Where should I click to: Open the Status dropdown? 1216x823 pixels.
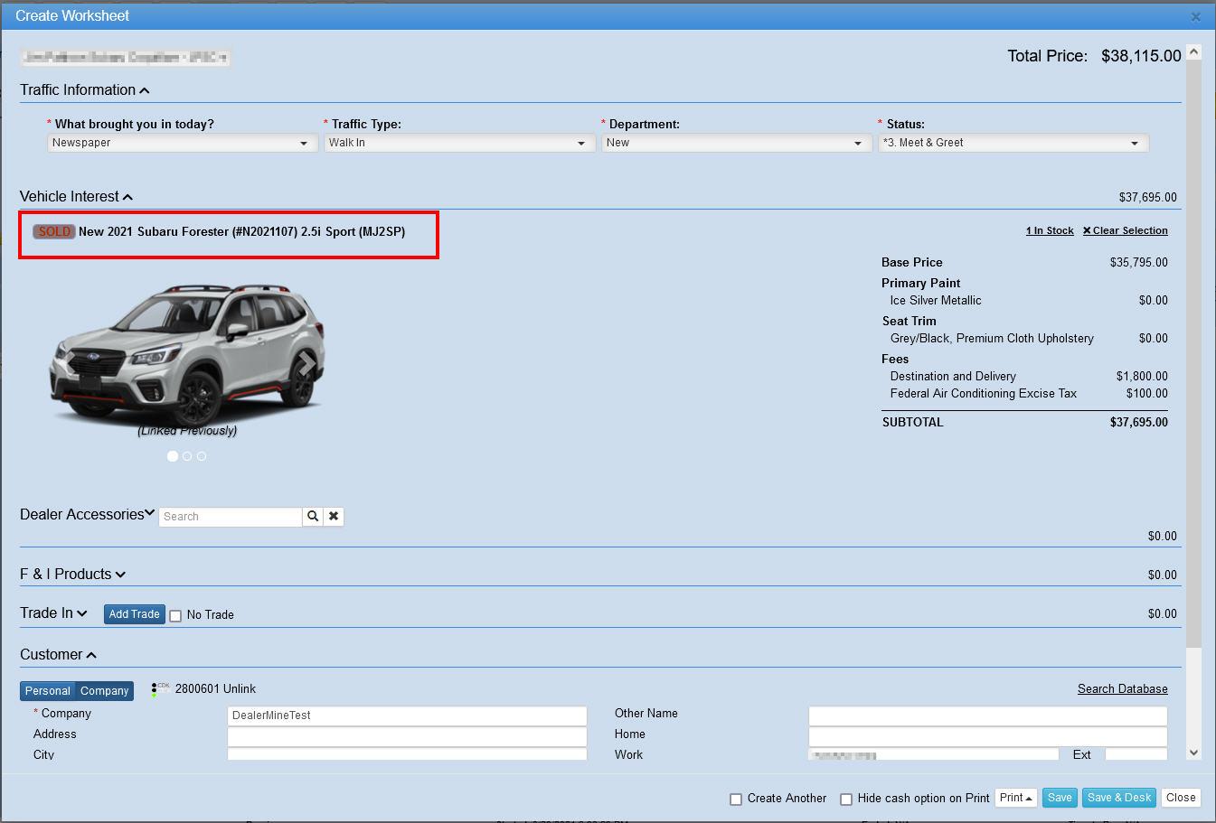(x=1013, y=143)
